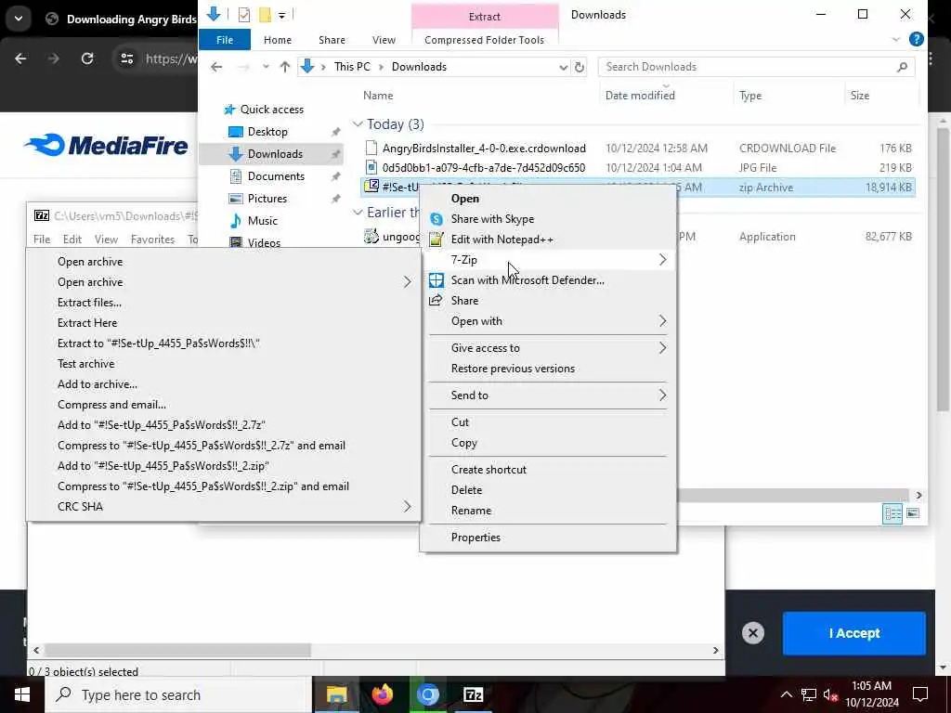This screenshot has height=713, width=951.
Task: Click Properties quick access toolbar icon
Action: coord(244,15)
